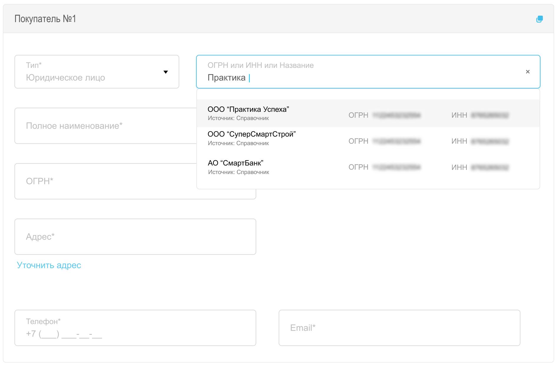Viewport: 557px width, 369px height.
Task: Choose ООО "СуперСмартСтрой" from suggestions
Action: (x=252, y=135)
